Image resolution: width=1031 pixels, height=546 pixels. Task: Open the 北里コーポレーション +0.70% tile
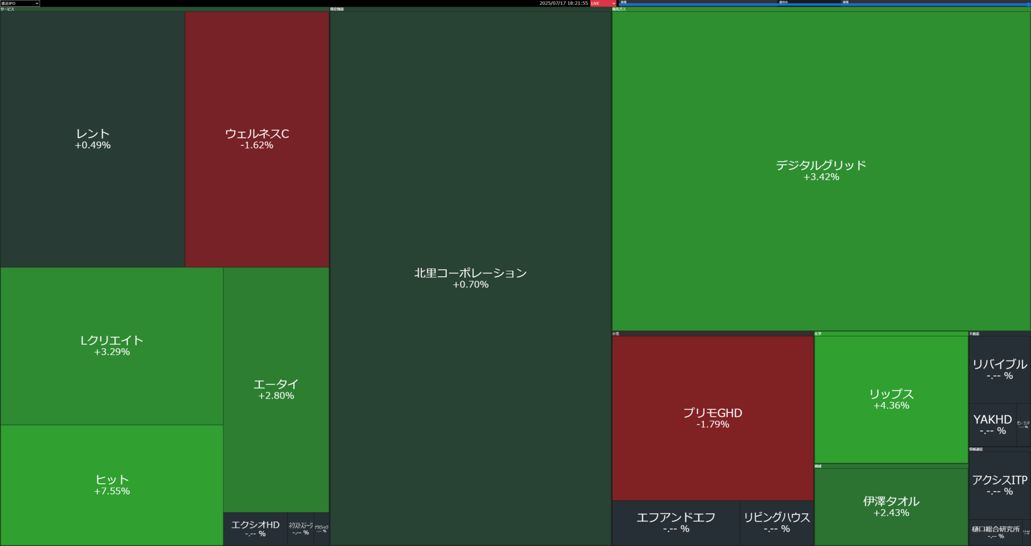pos(470,278)
